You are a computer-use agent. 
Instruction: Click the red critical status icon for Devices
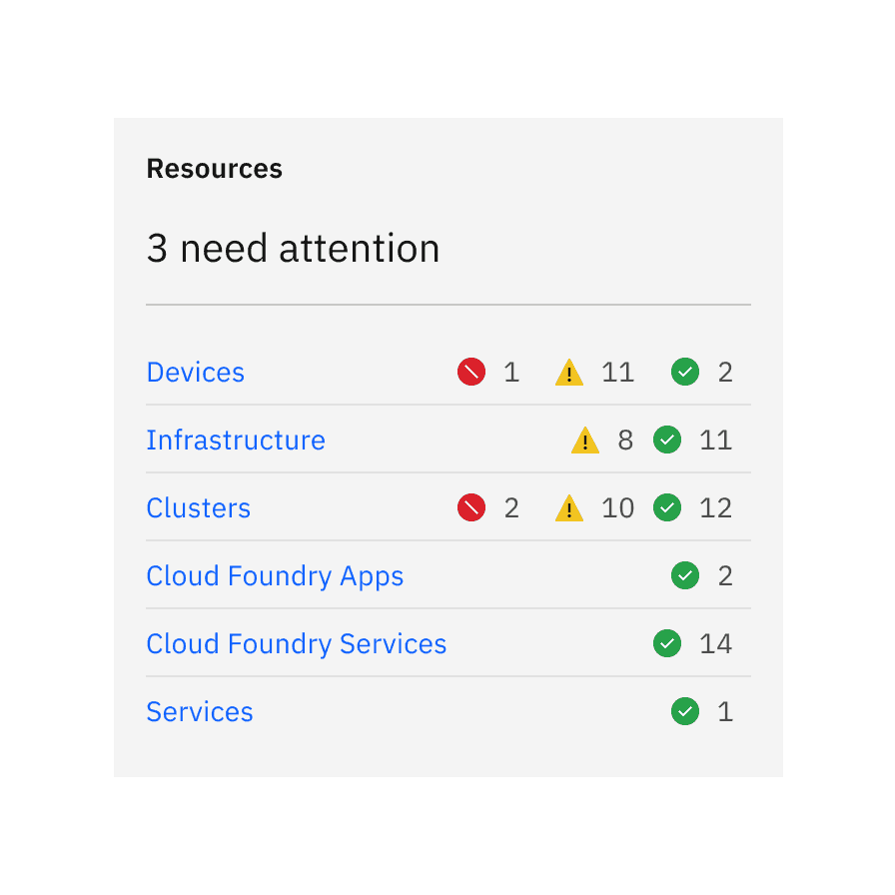click(x=470, y=372)
